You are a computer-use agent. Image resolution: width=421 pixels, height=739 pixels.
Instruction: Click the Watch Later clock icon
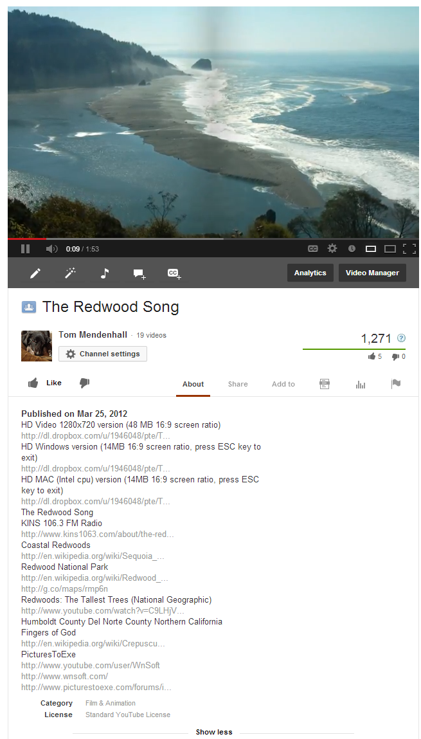352,249
